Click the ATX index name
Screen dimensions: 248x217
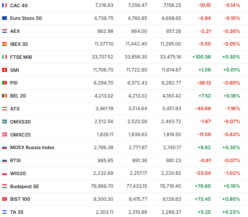coord(15,109)
